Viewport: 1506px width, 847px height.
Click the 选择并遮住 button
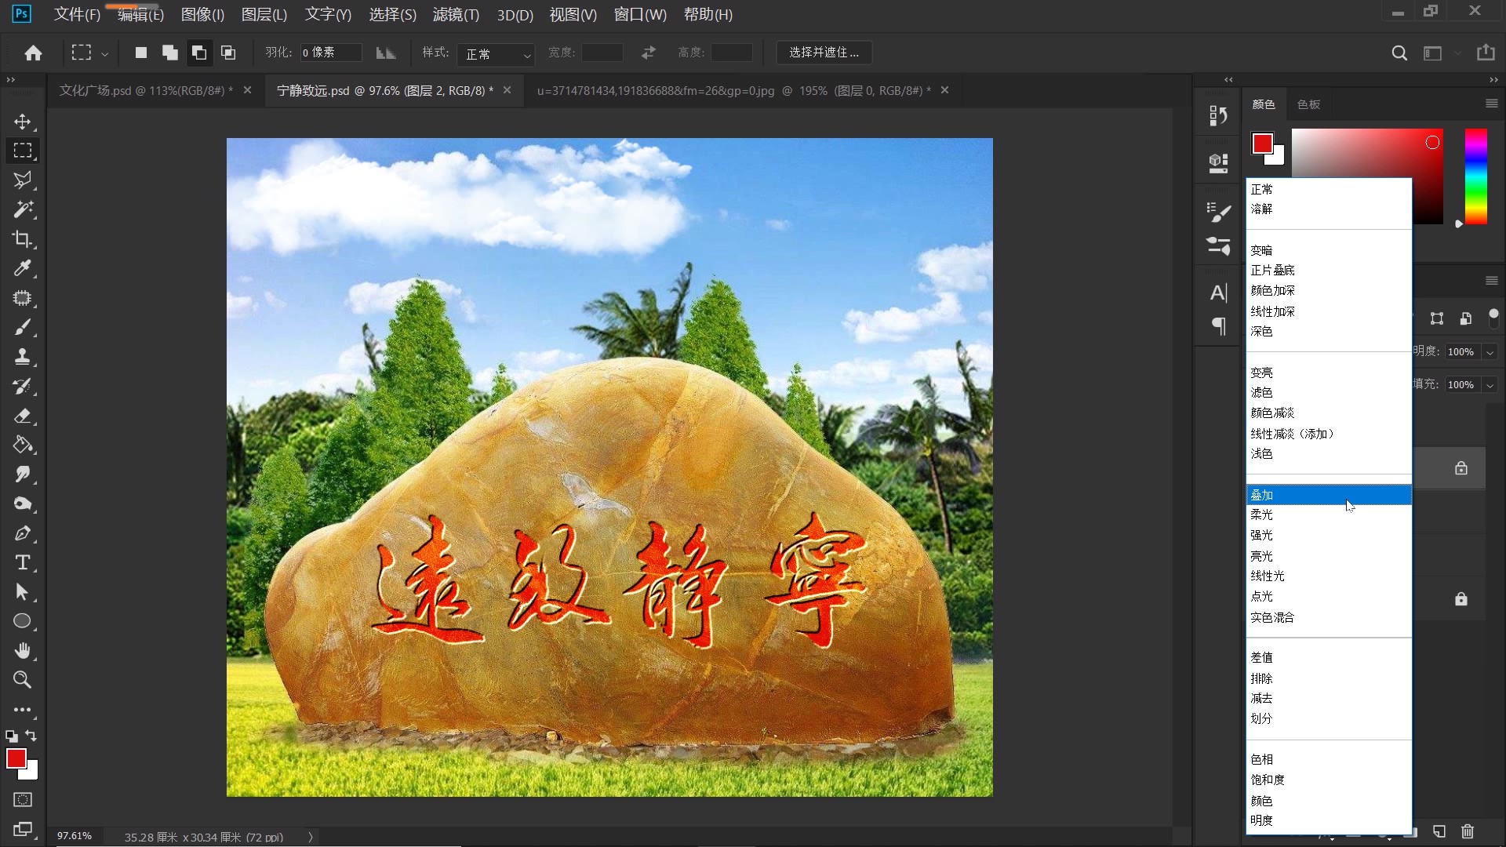coord(822,53)
